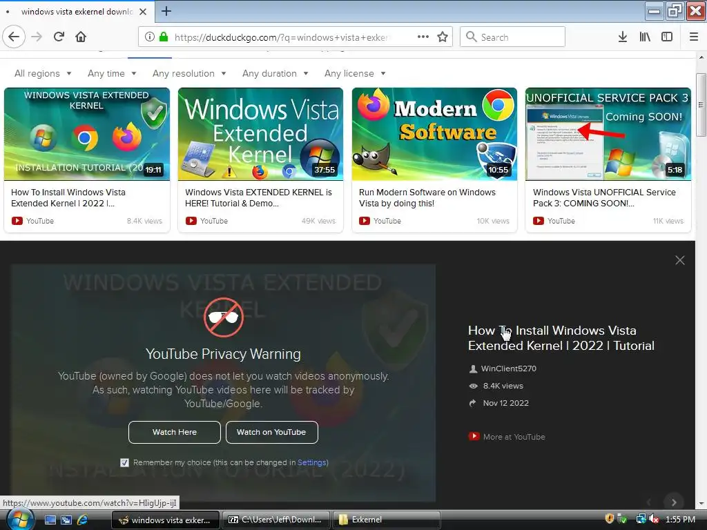The height and width of the screenshot is (530, 707).
Task: Click the next video arrow in panel
Action: click(674, 502)
